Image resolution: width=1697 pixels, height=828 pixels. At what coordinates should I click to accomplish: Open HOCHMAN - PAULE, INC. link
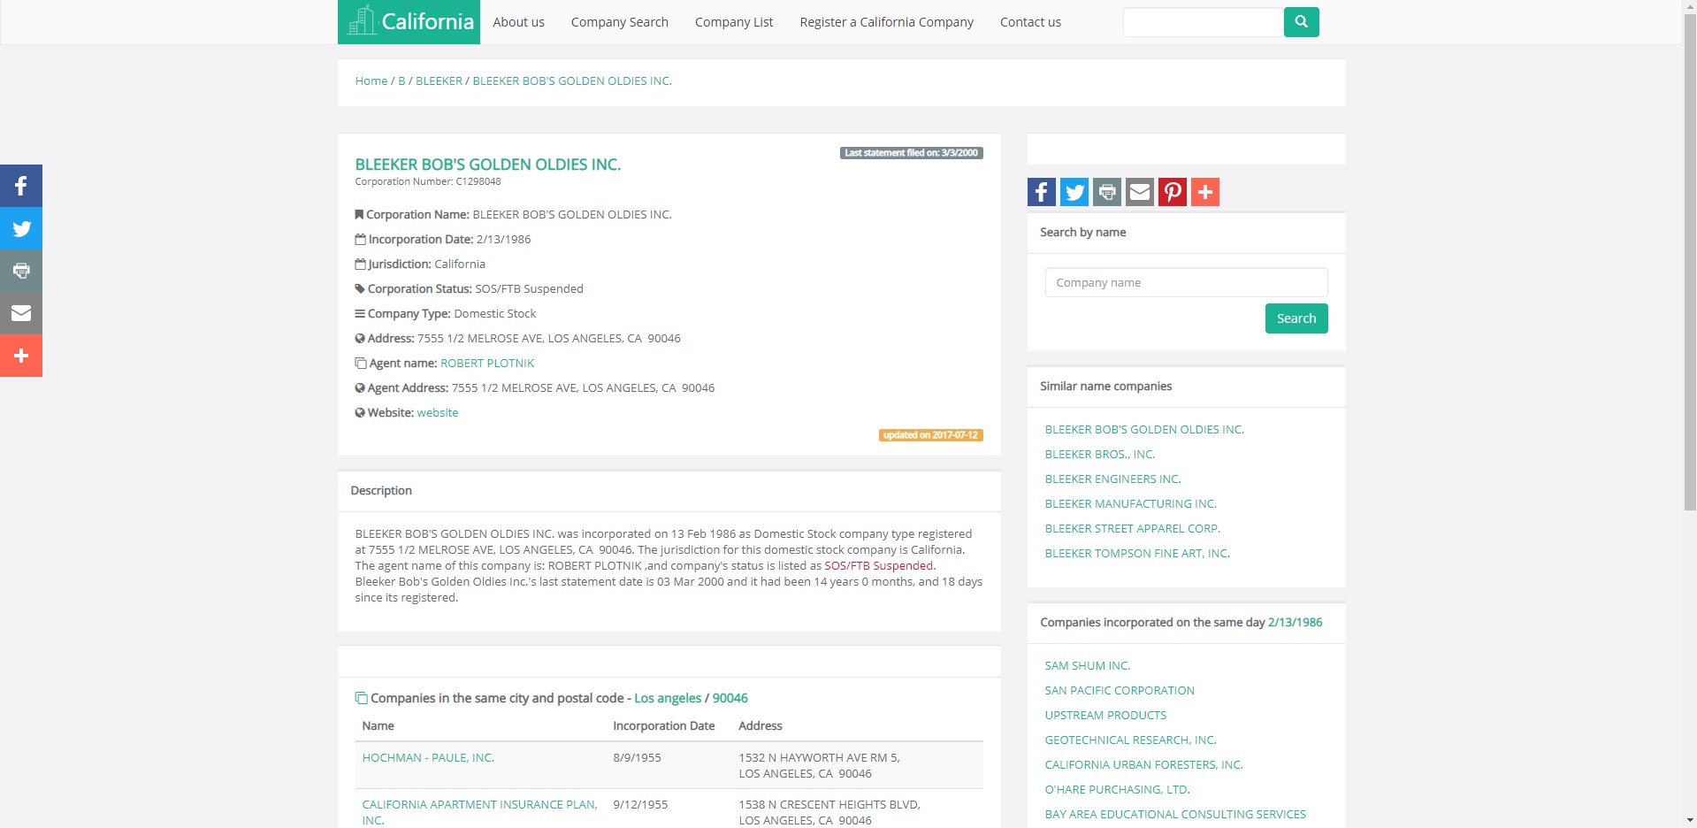point(428,757)
